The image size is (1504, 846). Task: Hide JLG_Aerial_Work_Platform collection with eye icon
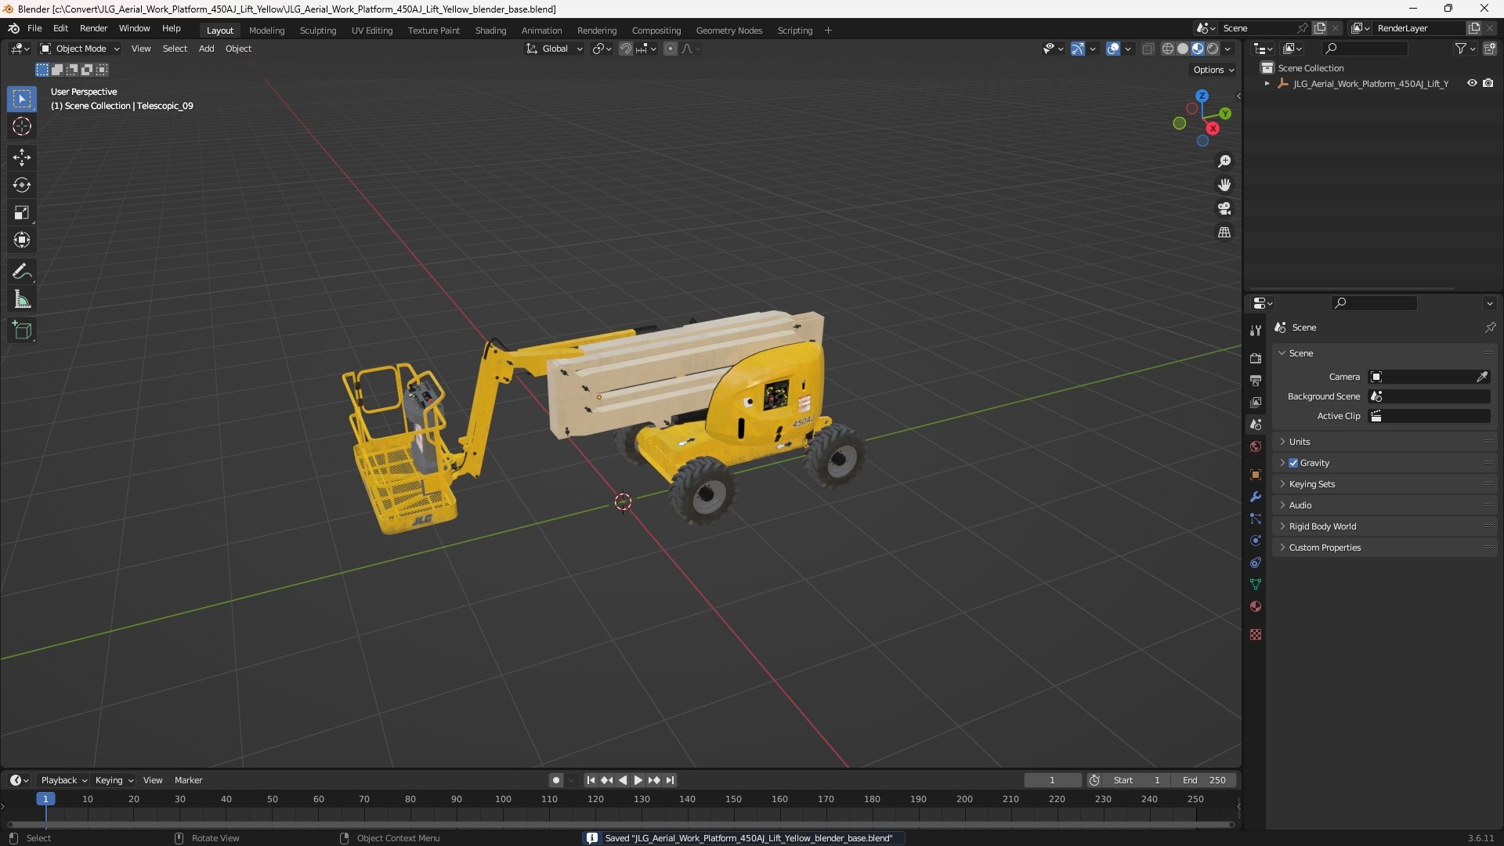[1472, 83]
